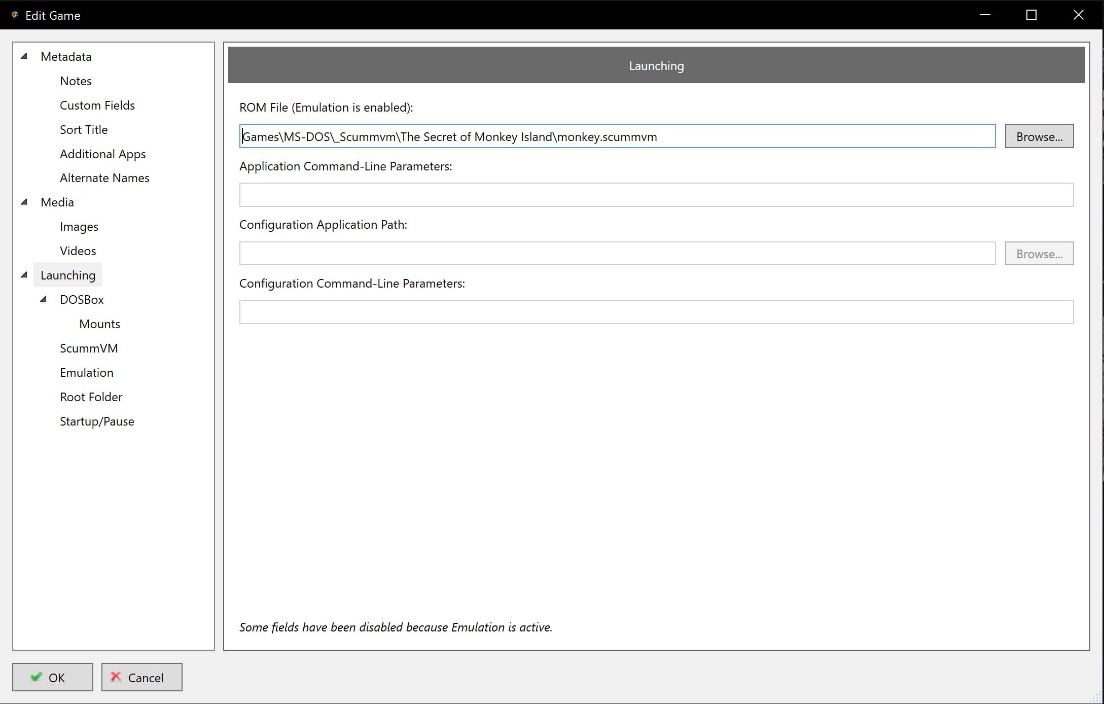This screenshot has height=704, width=1104.
Task: Browse for Configuration Application Path
Action: [x=1039, y=253]
